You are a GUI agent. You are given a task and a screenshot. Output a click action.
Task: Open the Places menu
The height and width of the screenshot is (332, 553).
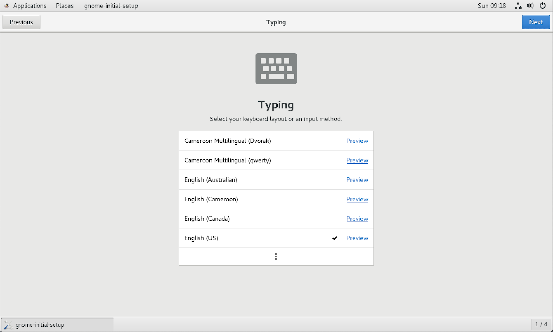coord(65,6)
